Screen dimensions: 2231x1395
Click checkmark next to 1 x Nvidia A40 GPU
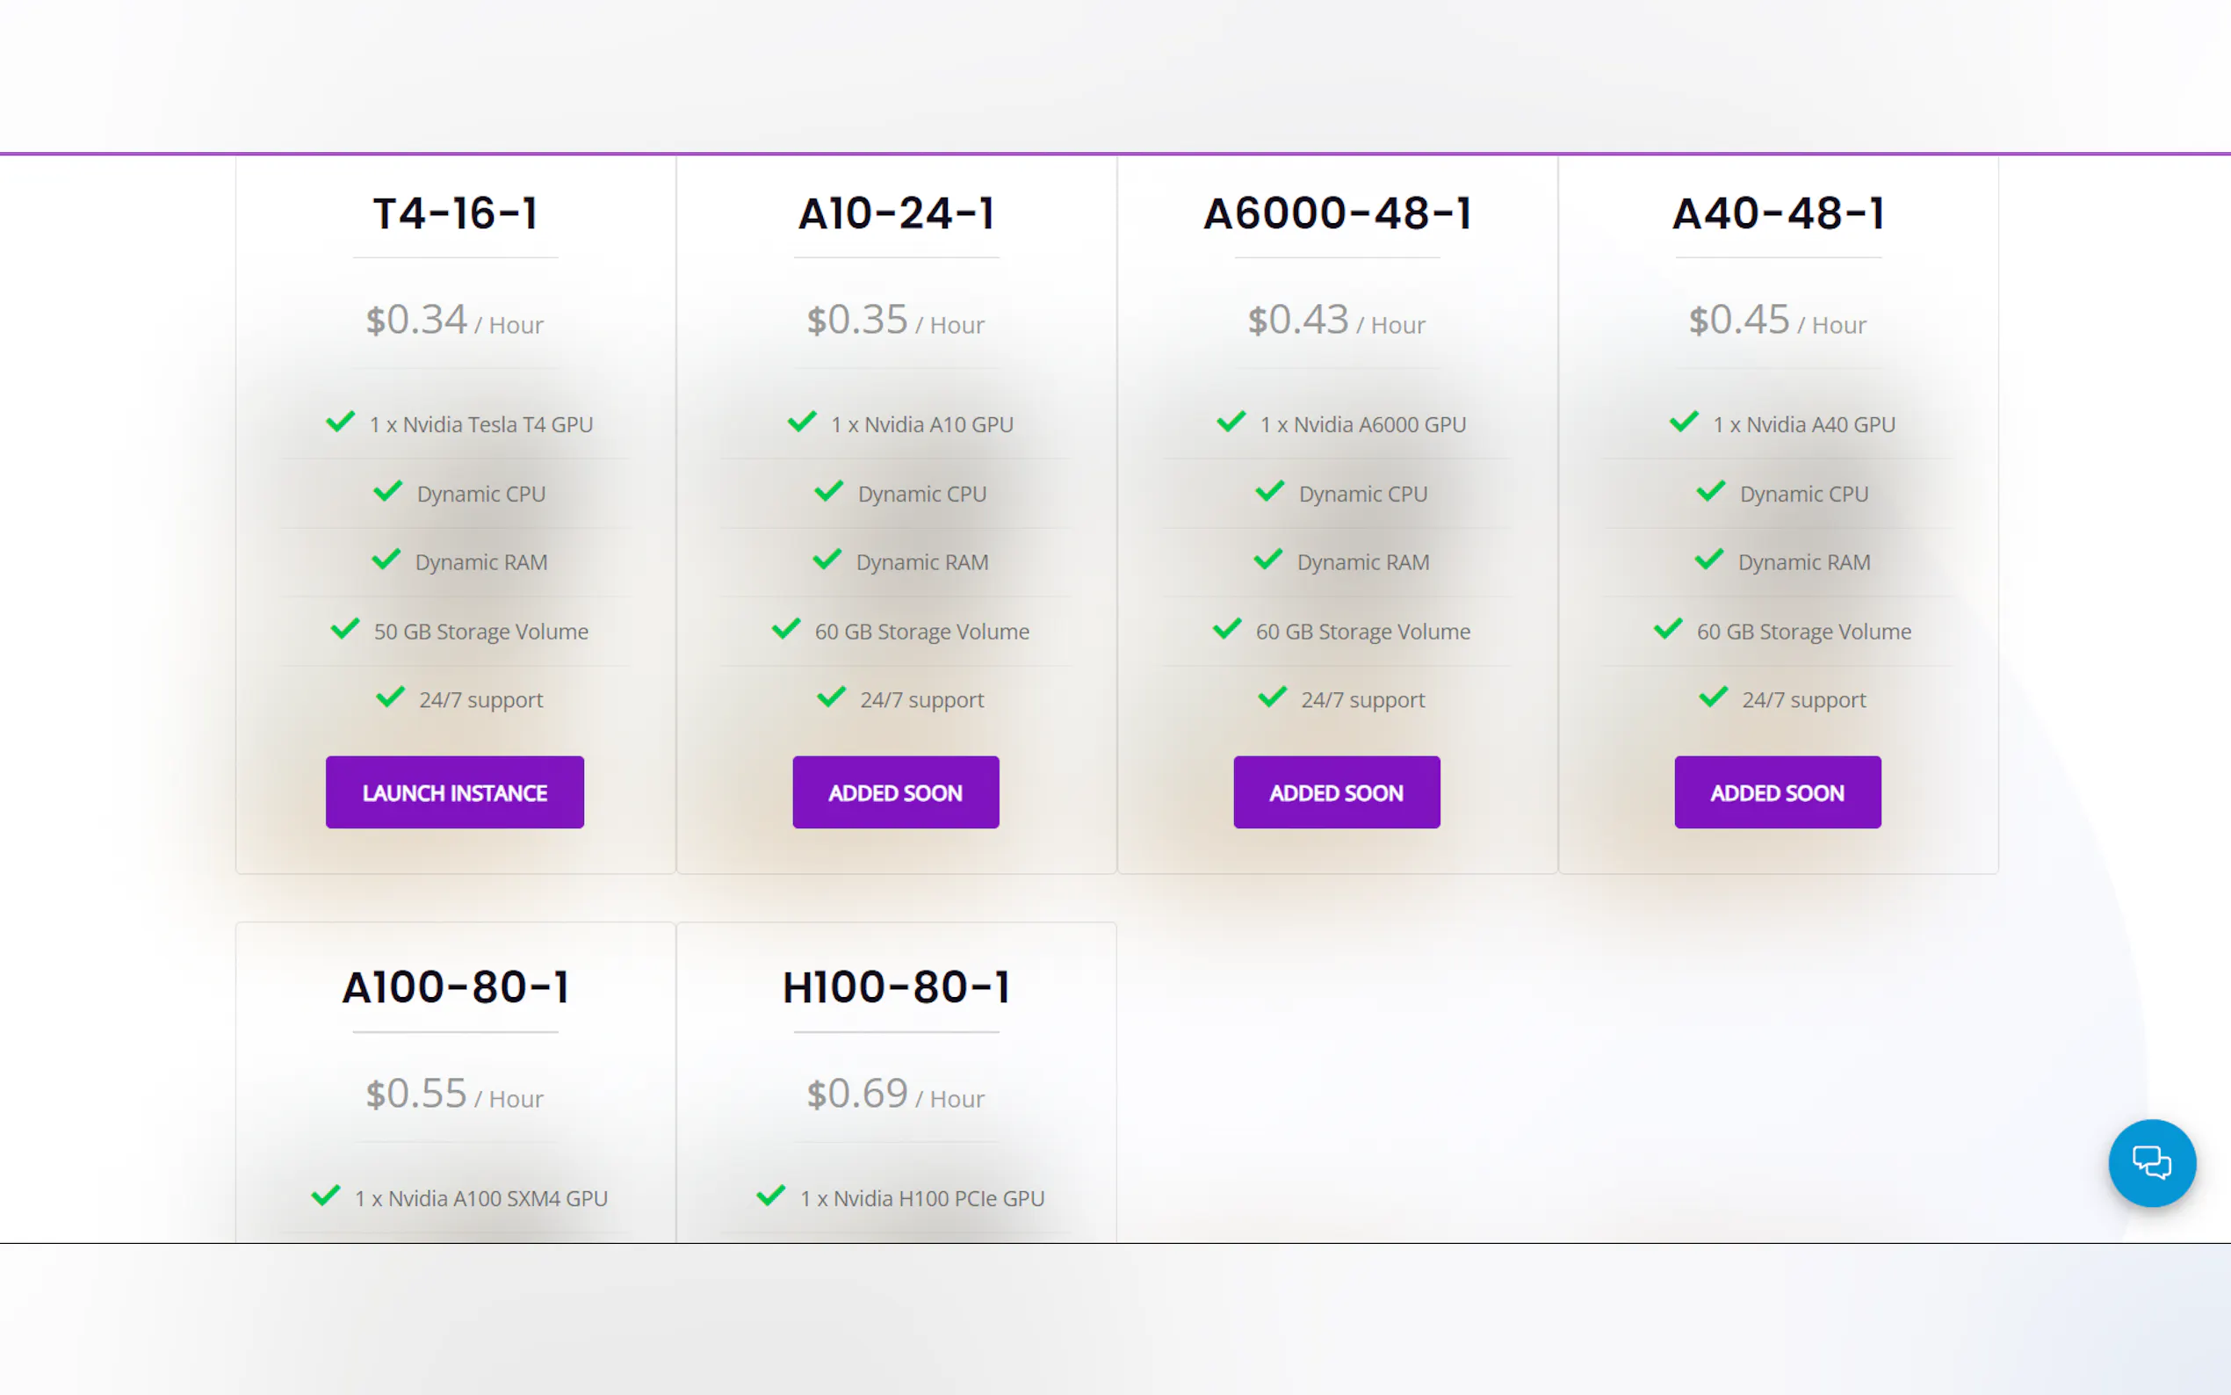[1684, 423]
